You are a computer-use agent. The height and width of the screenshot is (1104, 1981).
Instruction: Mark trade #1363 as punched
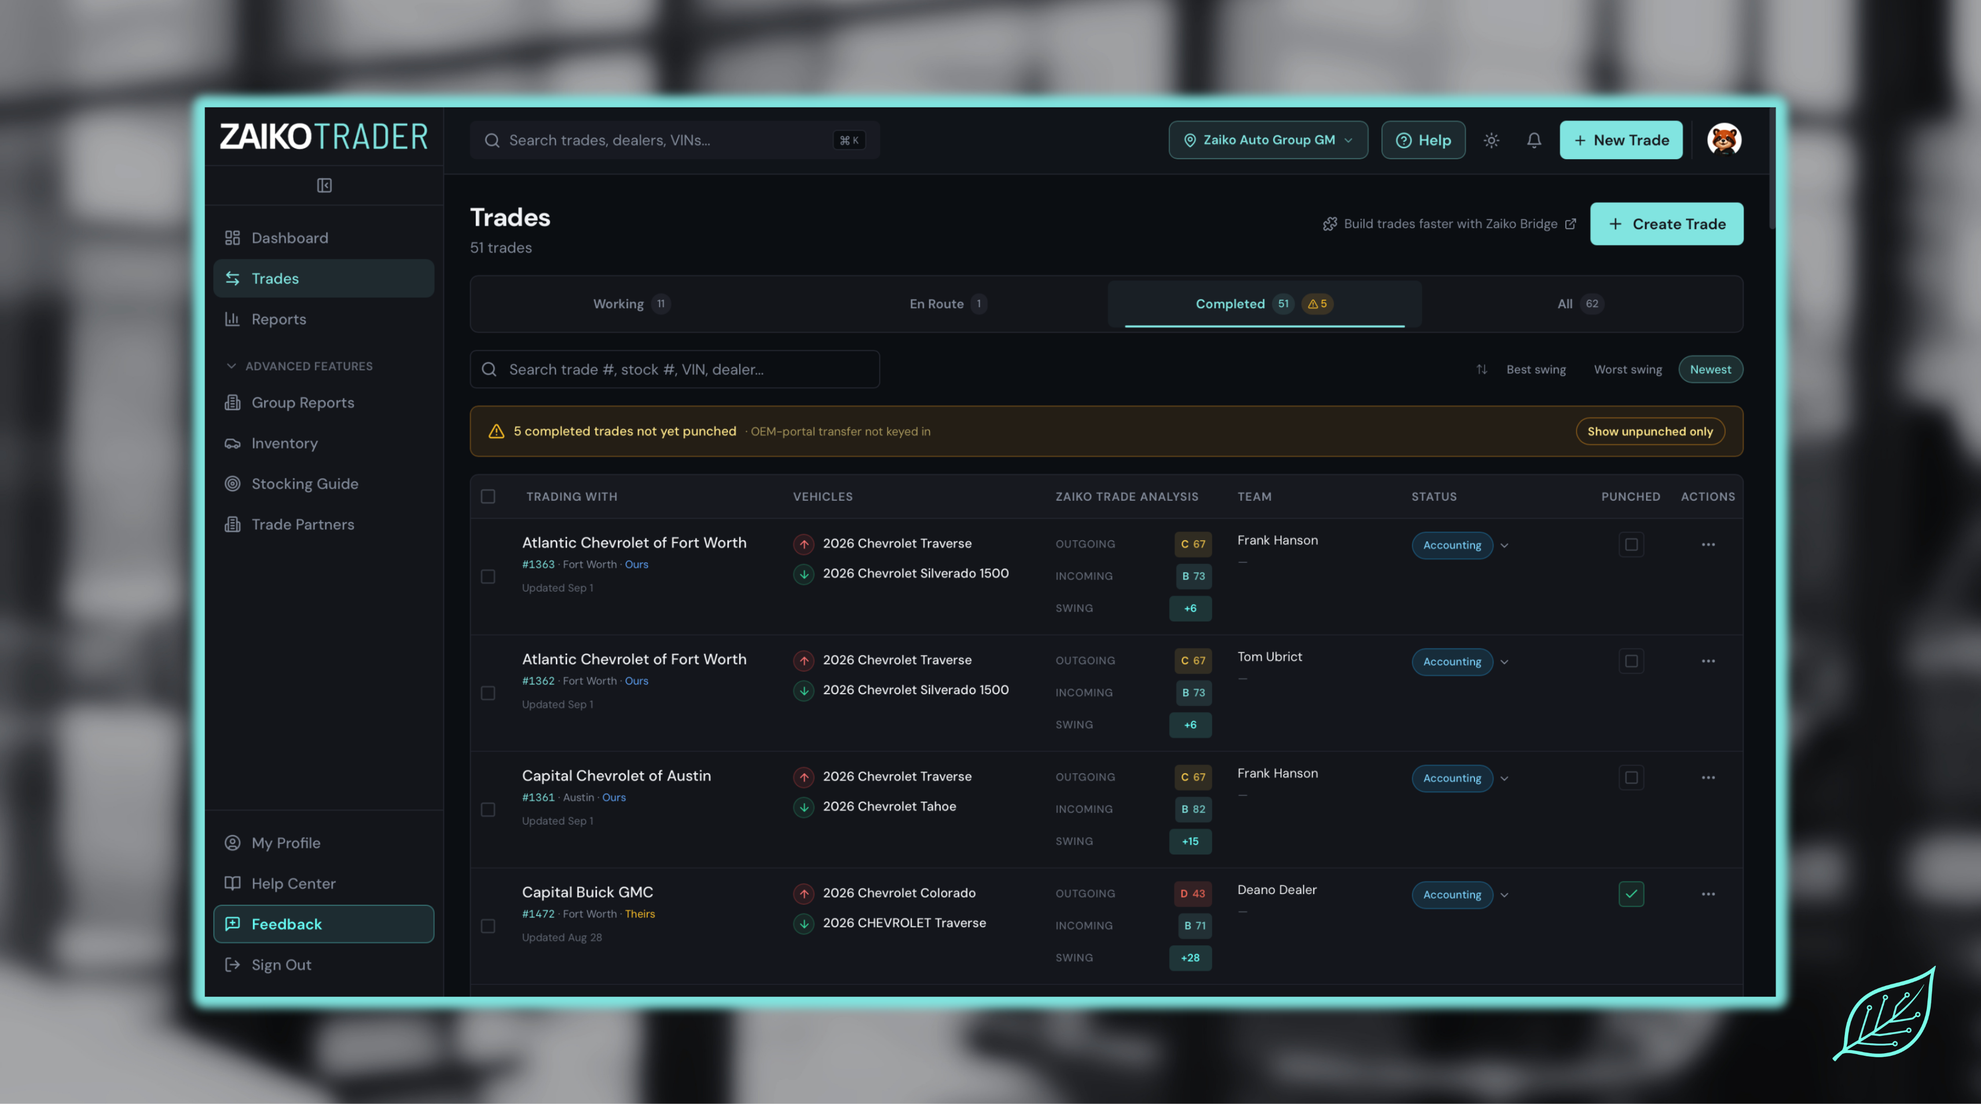coord(1631,544)
